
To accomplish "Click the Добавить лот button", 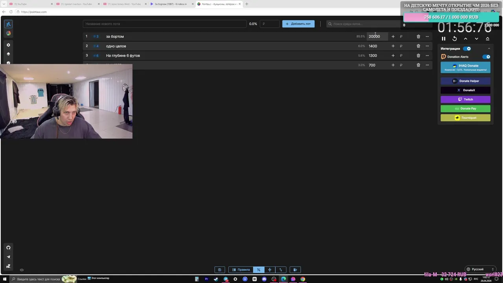I will (x=298, y=24).
